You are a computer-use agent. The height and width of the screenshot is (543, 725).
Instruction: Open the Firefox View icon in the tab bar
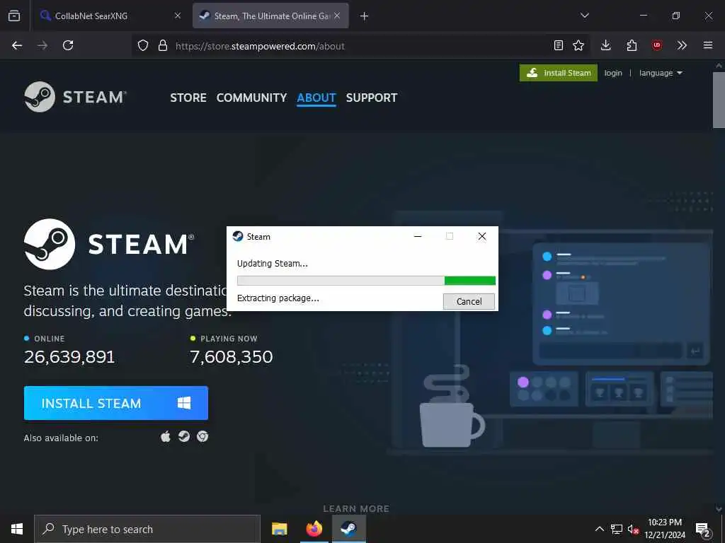(14, 16)
